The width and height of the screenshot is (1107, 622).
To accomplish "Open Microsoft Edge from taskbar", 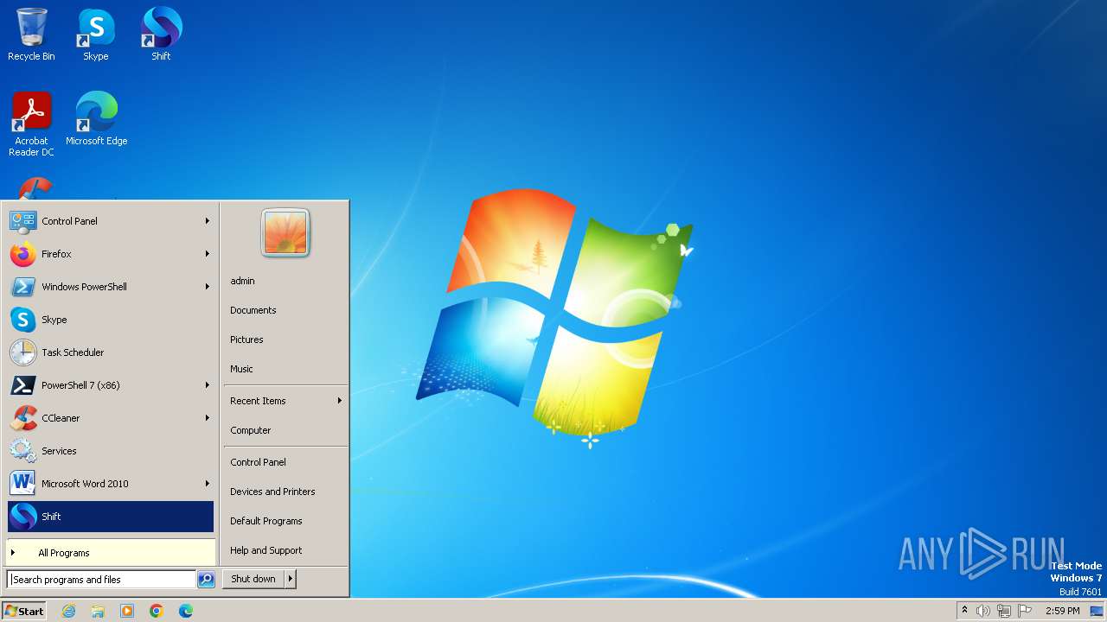I will (x=186, y=611).
